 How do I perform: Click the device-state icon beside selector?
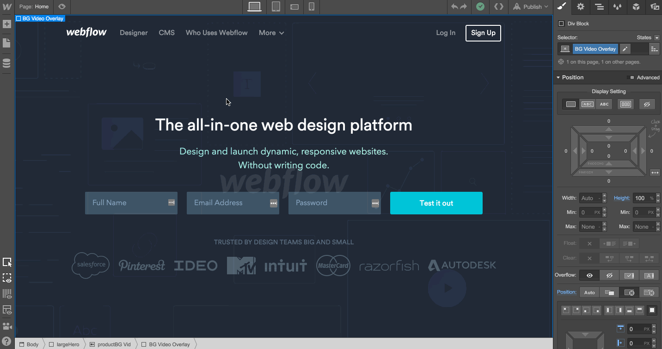[x=565, y=49]
